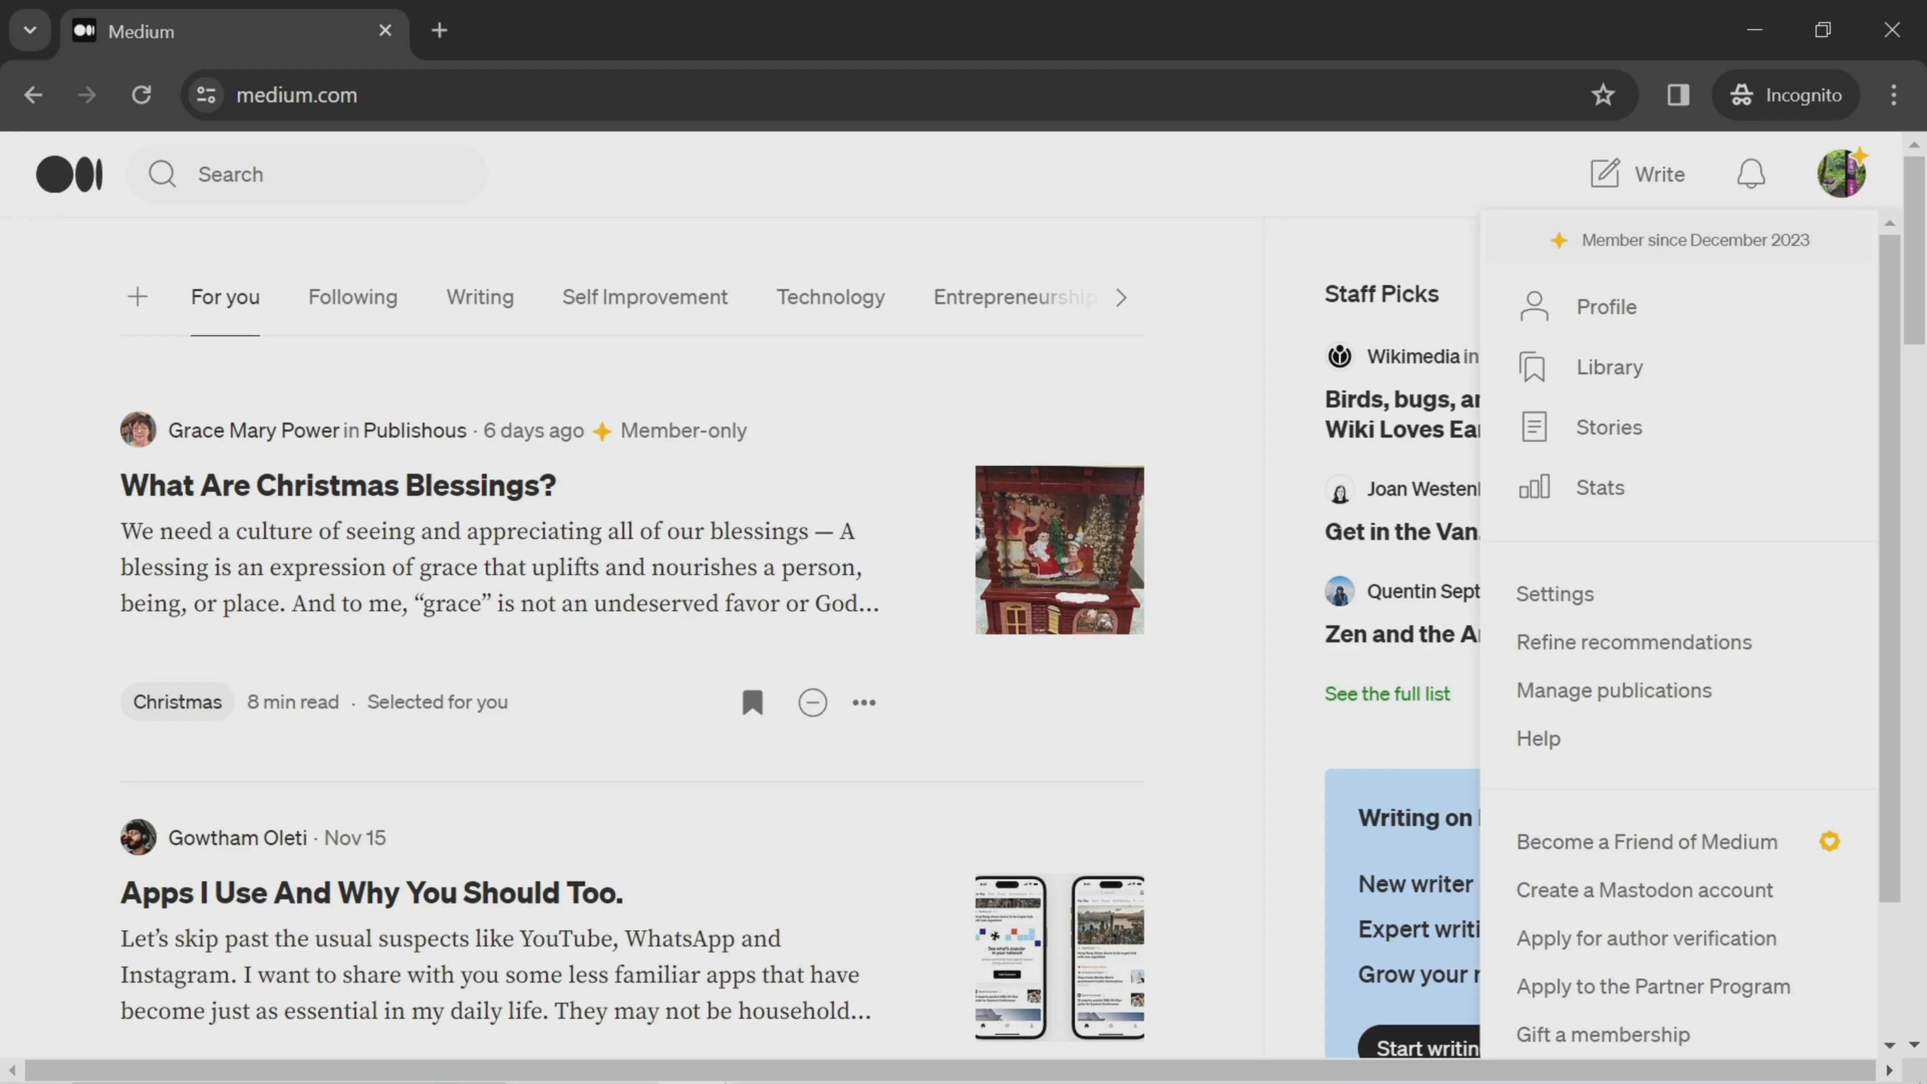1927x1084 pixels.
Task: Open the Technology tab
Action: click(831, 297)
